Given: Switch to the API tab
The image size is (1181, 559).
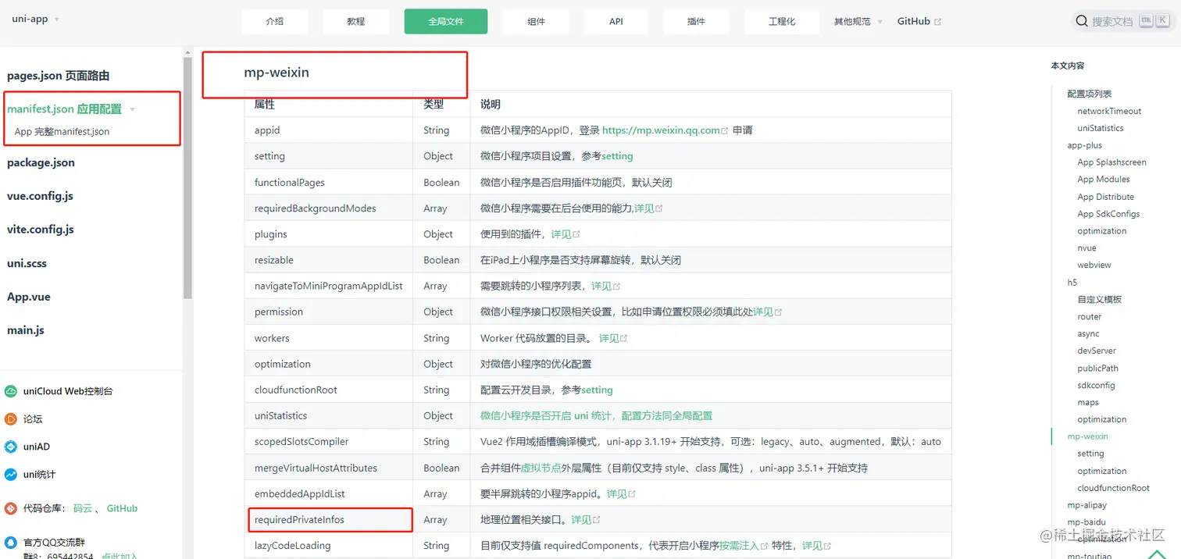Looking at the screenshot, I should [x=615, y=21].
